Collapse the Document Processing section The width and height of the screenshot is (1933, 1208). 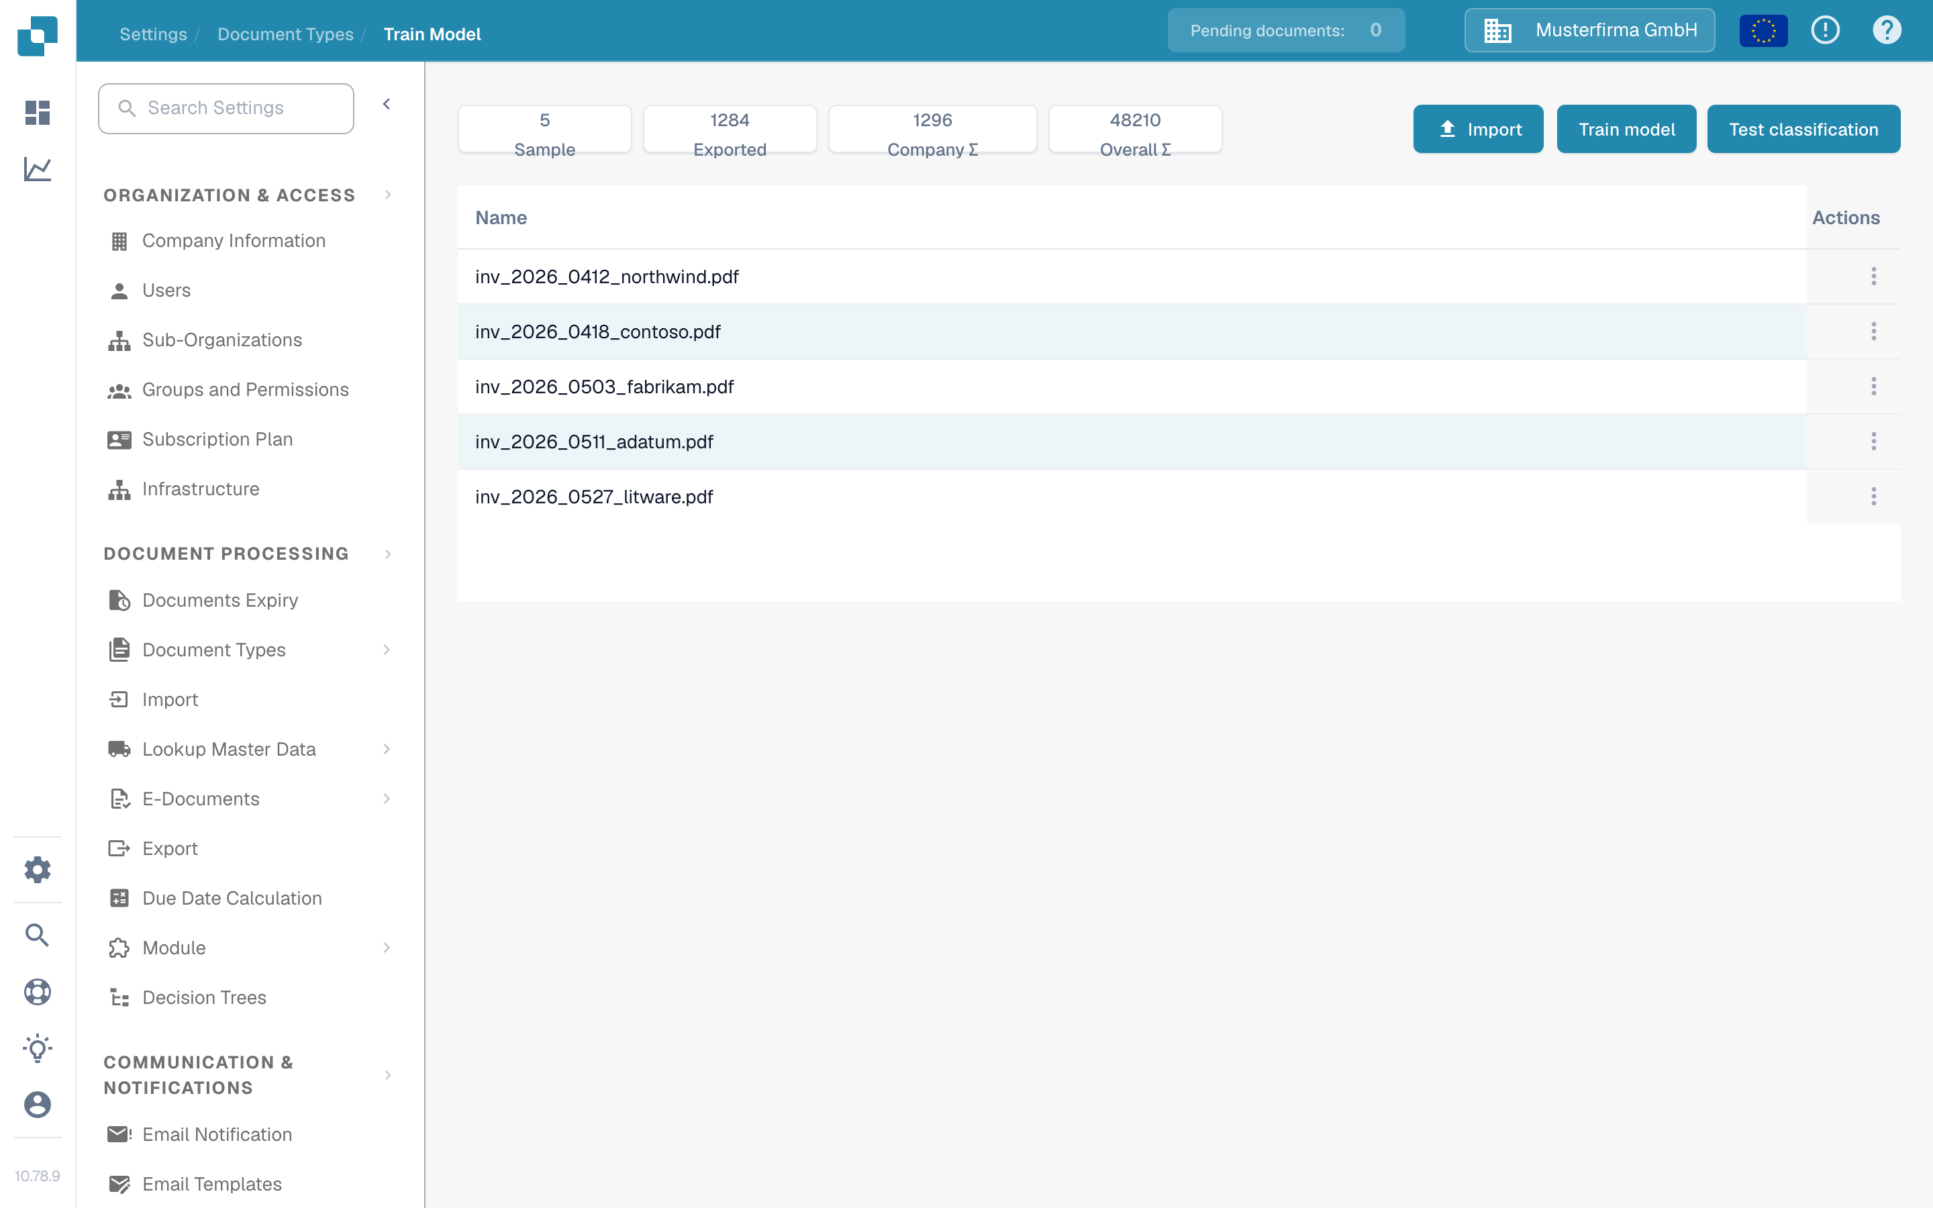click(388, 554)
